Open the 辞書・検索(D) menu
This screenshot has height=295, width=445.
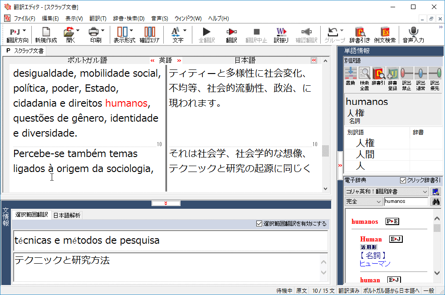(x=129, y=19)
